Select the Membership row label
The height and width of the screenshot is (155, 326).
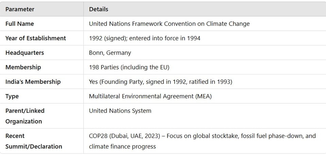coord(23,67)
